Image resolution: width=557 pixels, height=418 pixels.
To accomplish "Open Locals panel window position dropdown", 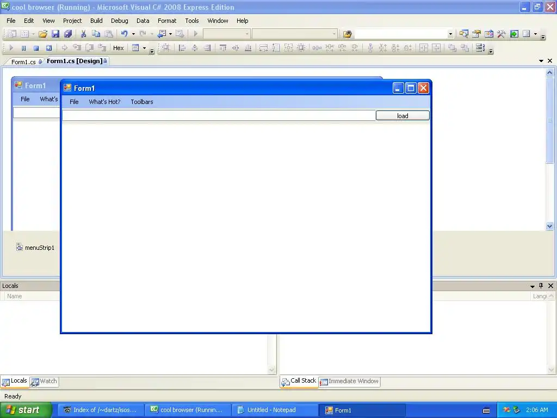I will 532,286.
